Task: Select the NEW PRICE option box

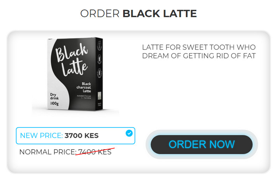Action: coord(75,136)
